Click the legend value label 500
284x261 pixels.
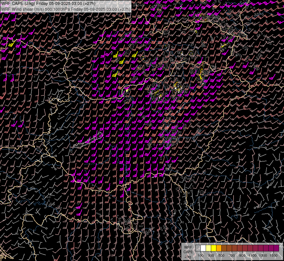coord(221,255)
